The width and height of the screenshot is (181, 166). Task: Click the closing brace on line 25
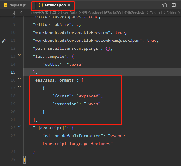click(24, 160)
